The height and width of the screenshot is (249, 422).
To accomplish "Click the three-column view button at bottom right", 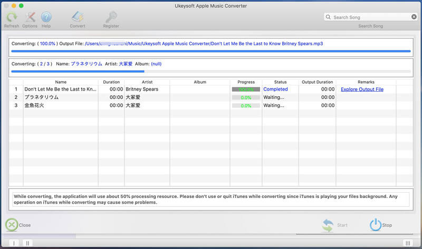I will point(408,243).
